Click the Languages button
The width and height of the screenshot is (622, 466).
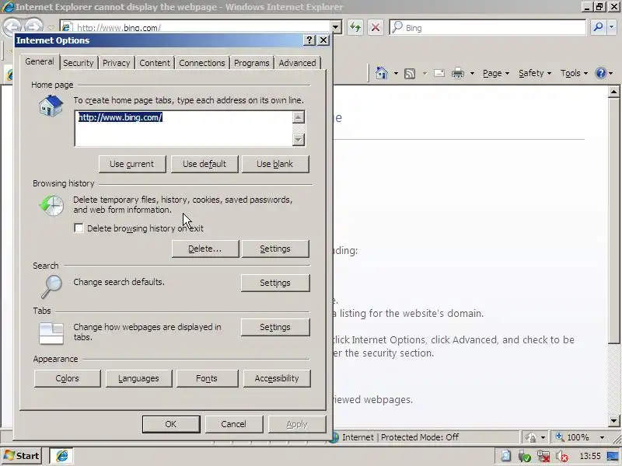pyautogui.click(x=139, y=378)
